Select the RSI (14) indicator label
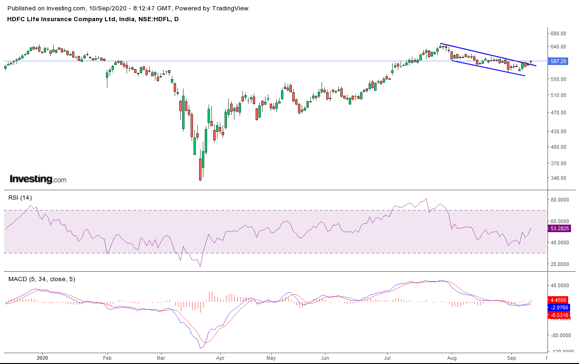Screen dimensions: 579x364 (20, 198)
